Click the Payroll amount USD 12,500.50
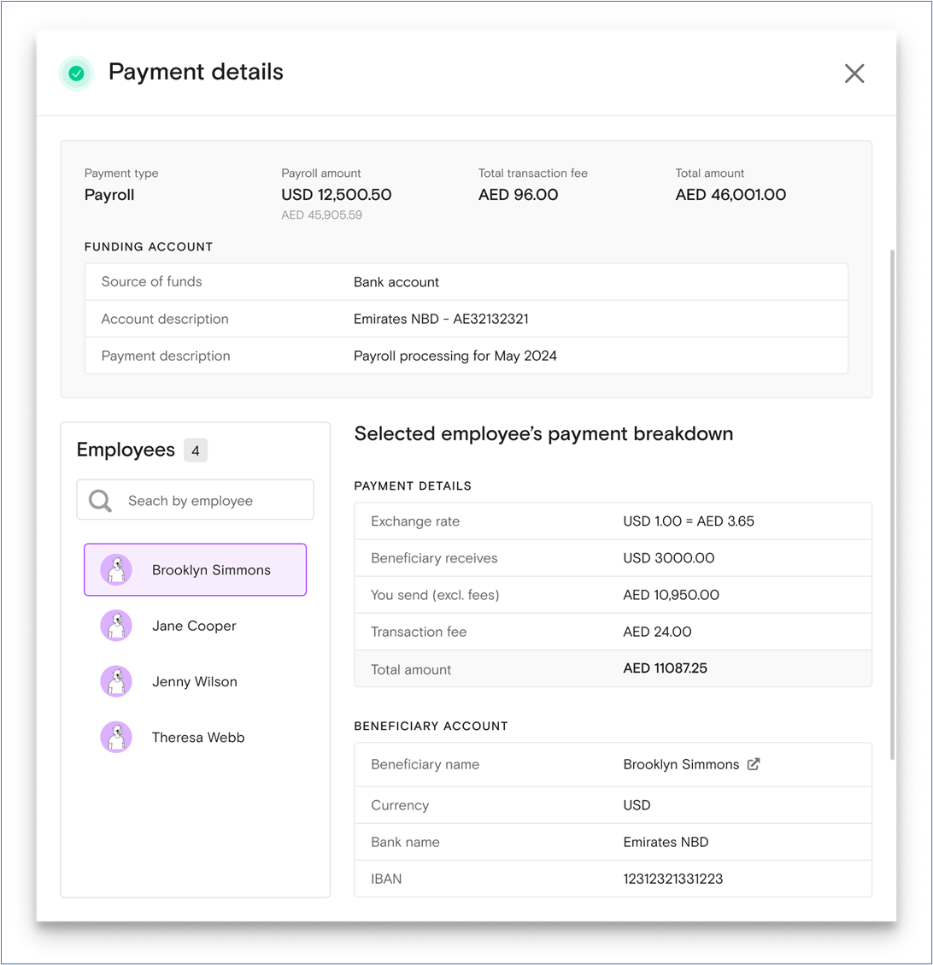933x965 pixels. click(x=336, y=195)
